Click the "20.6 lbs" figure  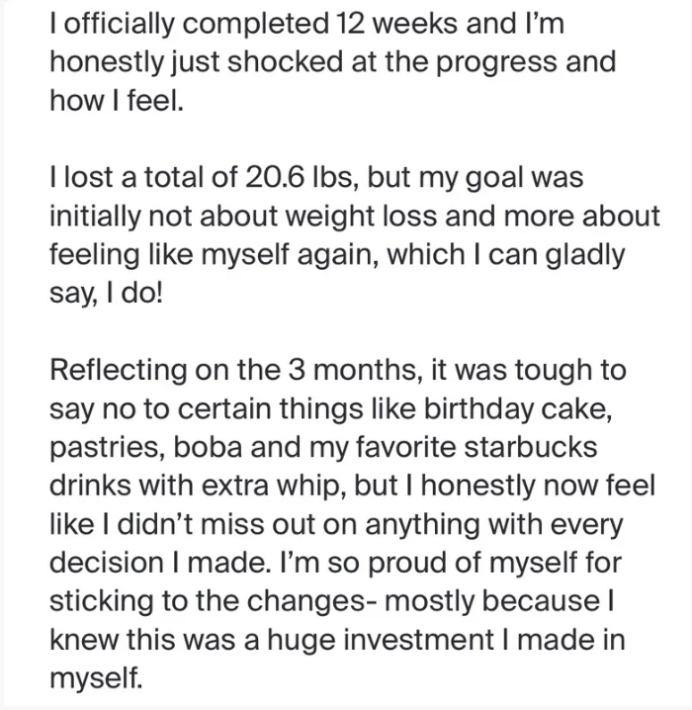click(299, 177)
